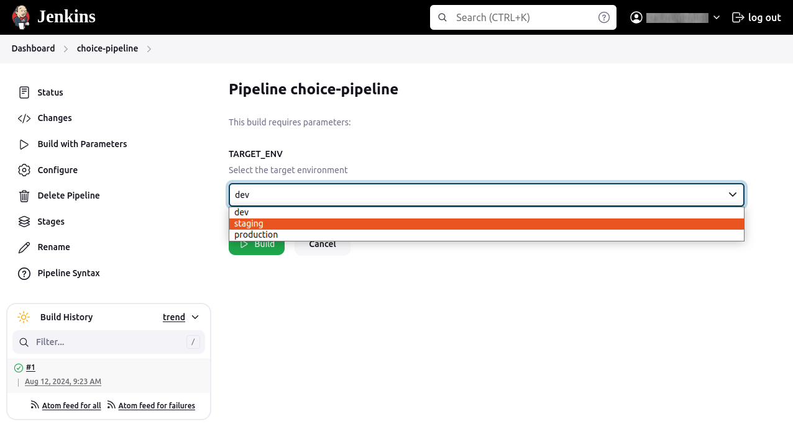793x427 pixels.
Task: Open Atom feed for all link
Action: [71, 405]
